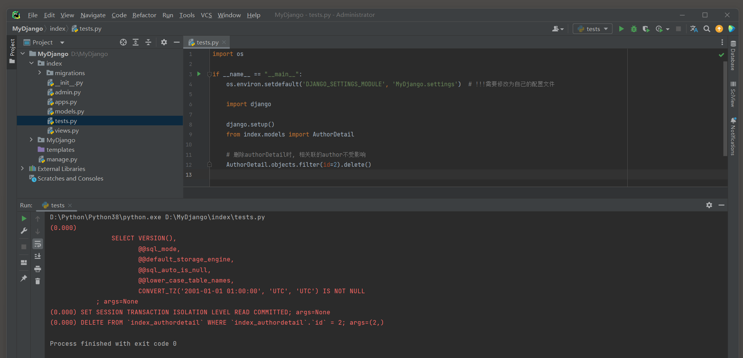This screenshot has height=358, width=743.
Task: Open the Notifications side panel
Action: (x=733, y=136)
